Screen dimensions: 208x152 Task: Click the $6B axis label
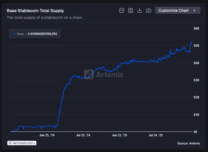click(x=196, y=28)
